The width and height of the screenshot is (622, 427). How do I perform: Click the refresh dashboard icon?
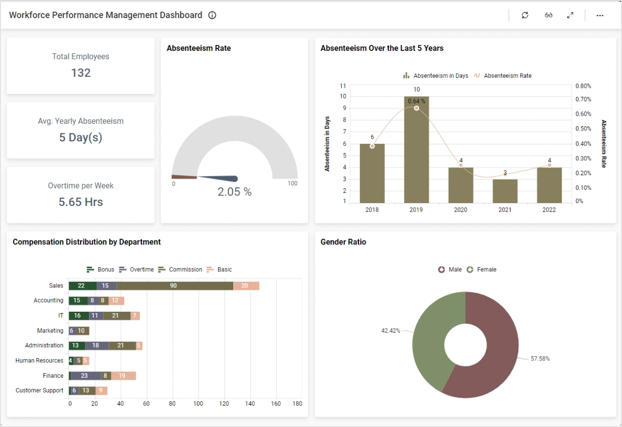[x=525, y=15]
